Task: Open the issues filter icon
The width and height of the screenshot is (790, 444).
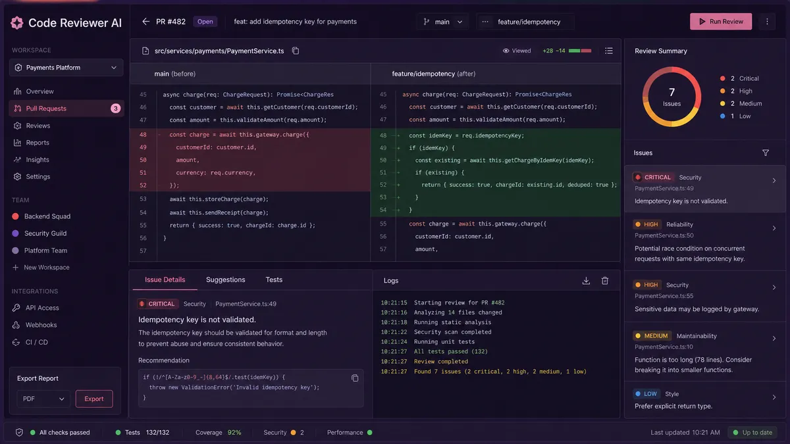Action: click(x=766, y=153)
